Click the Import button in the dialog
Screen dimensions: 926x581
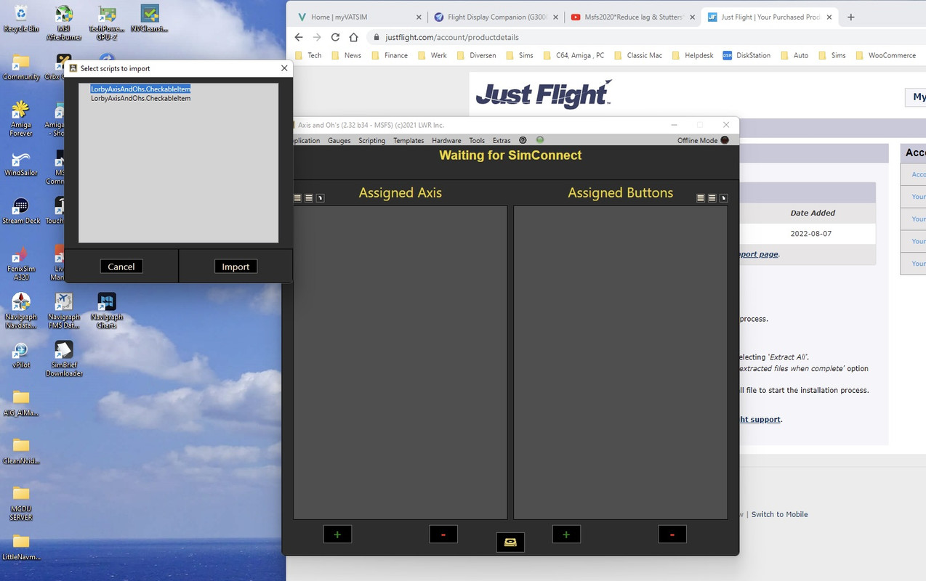[235, 267]
